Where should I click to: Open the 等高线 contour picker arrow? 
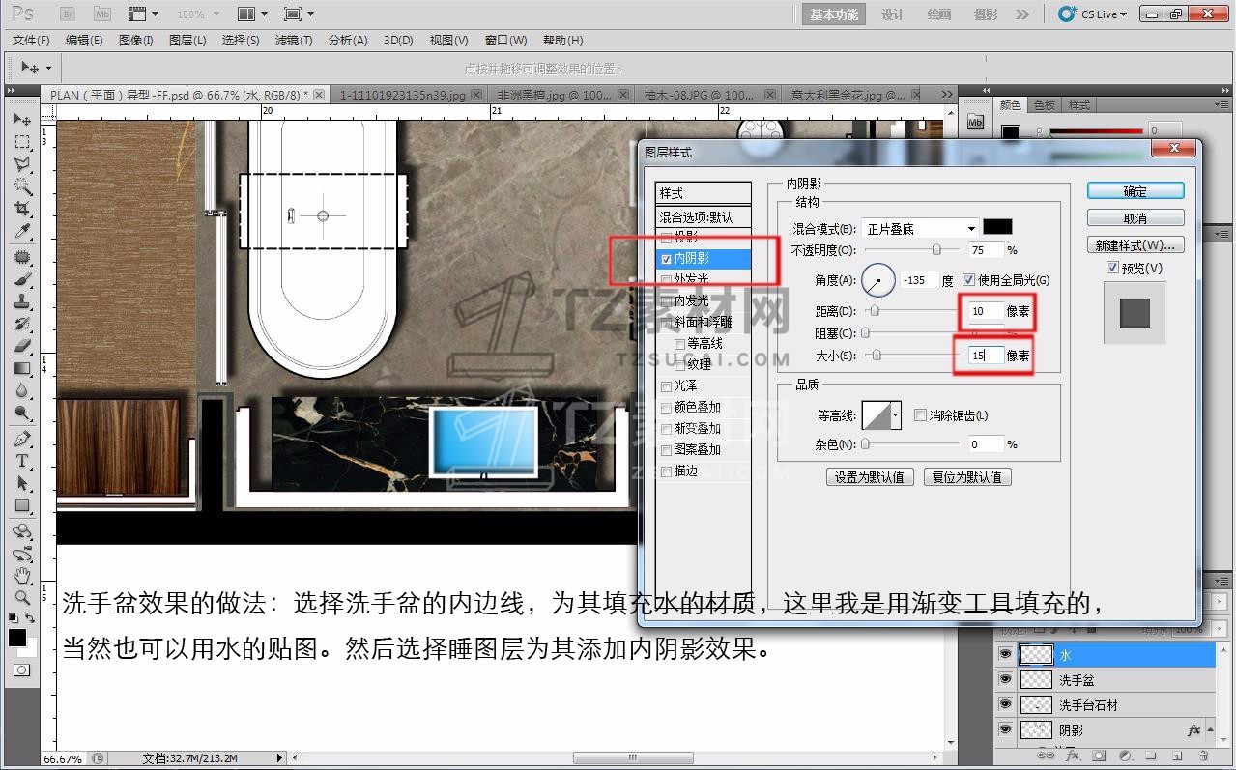coord(896,416)
